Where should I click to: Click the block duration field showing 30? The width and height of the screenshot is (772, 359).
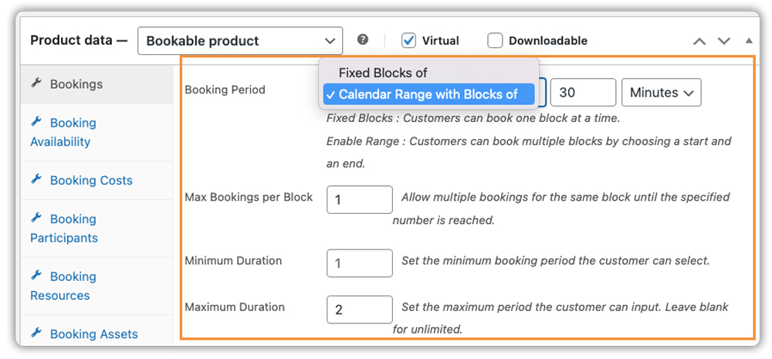click(583, 92)
